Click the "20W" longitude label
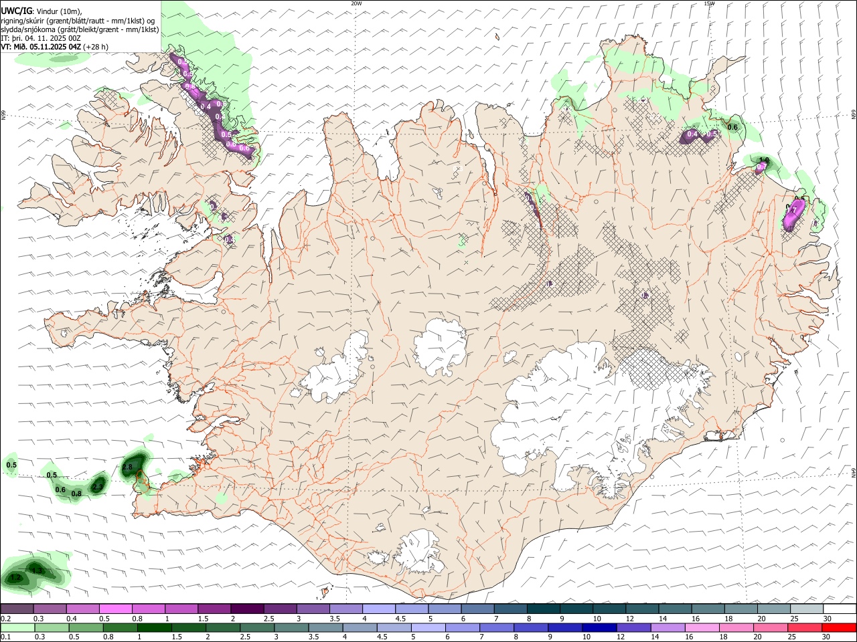857x642 pixels. (356, 3)
